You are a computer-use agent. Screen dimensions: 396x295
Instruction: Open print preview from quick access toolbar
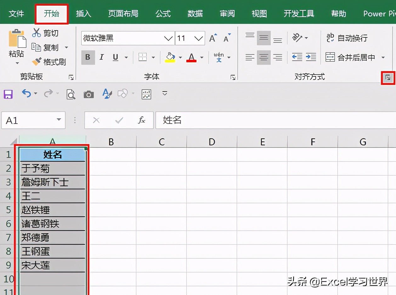click(x=71, y=94)
